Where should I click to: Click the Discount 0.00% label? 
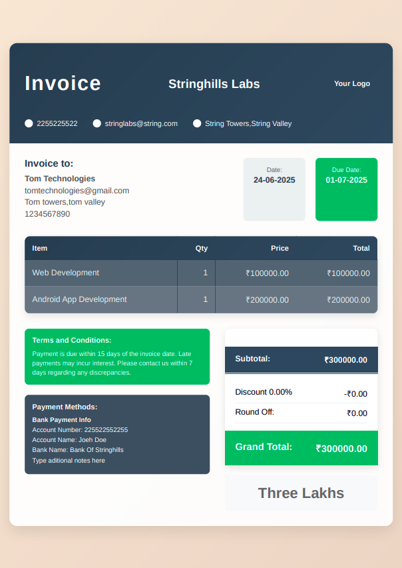(x=264, y=392)
